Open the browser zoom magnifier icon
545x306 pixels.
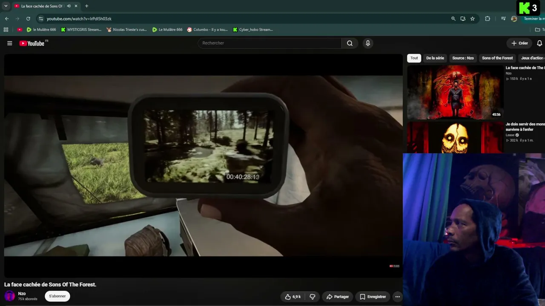click(x=453, y=19)
